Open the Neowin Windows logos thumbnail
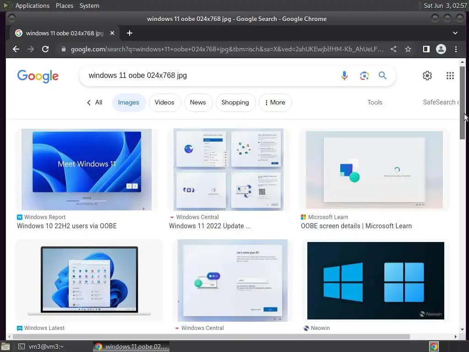Screen dimensions: 469x352 pyautogui.click(x=376, y=280)
